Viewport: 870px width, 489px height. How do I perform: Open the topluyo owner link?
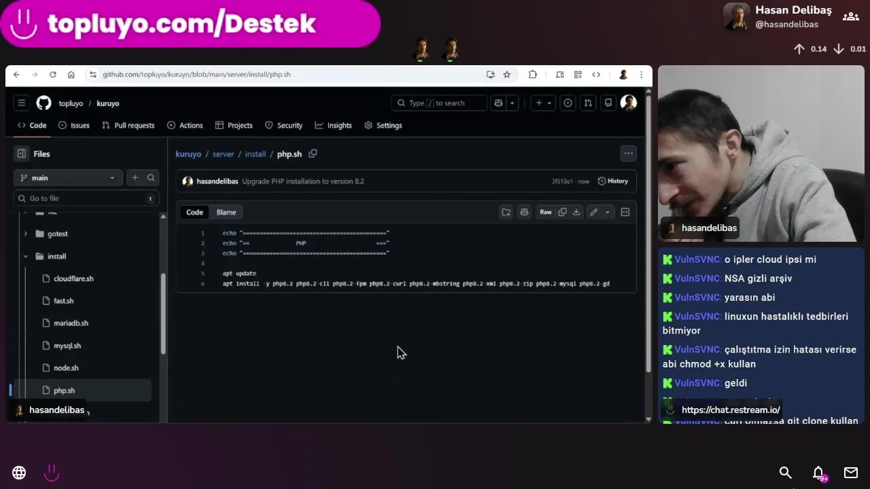tap(71, 104)
